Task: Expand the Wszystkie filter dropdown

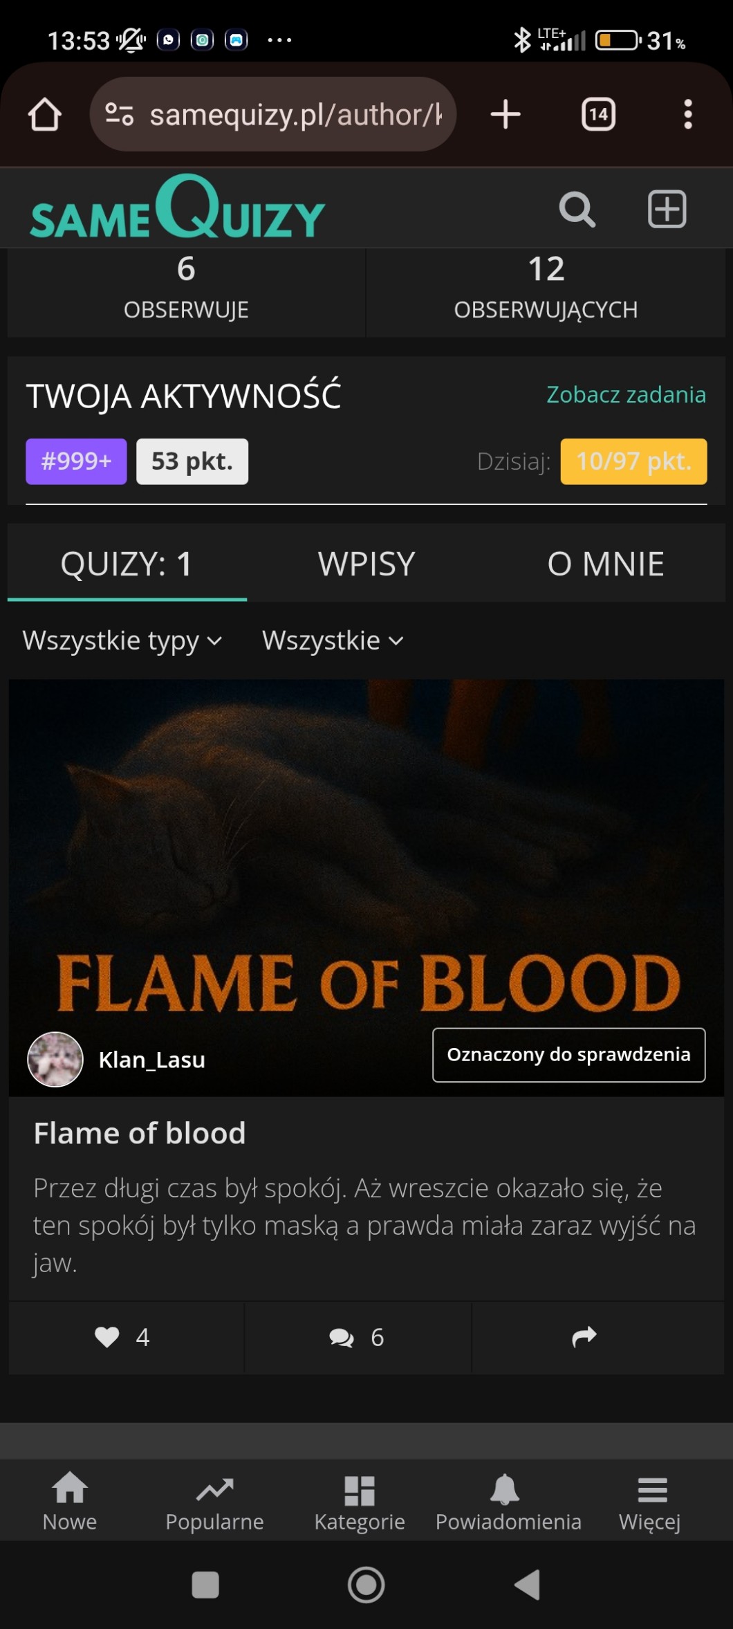Action: point(333,641)
